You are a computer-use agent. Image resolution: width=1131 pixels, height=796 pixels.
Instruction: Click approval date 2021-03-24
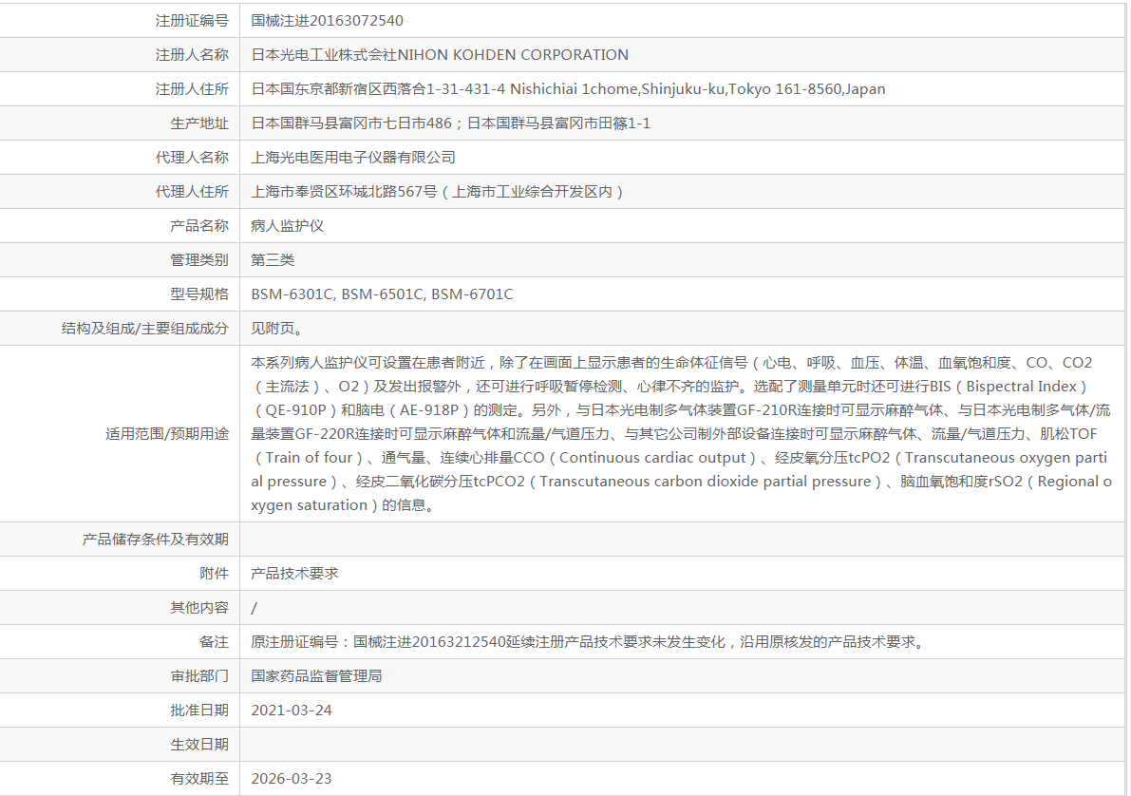pos(292,711)
